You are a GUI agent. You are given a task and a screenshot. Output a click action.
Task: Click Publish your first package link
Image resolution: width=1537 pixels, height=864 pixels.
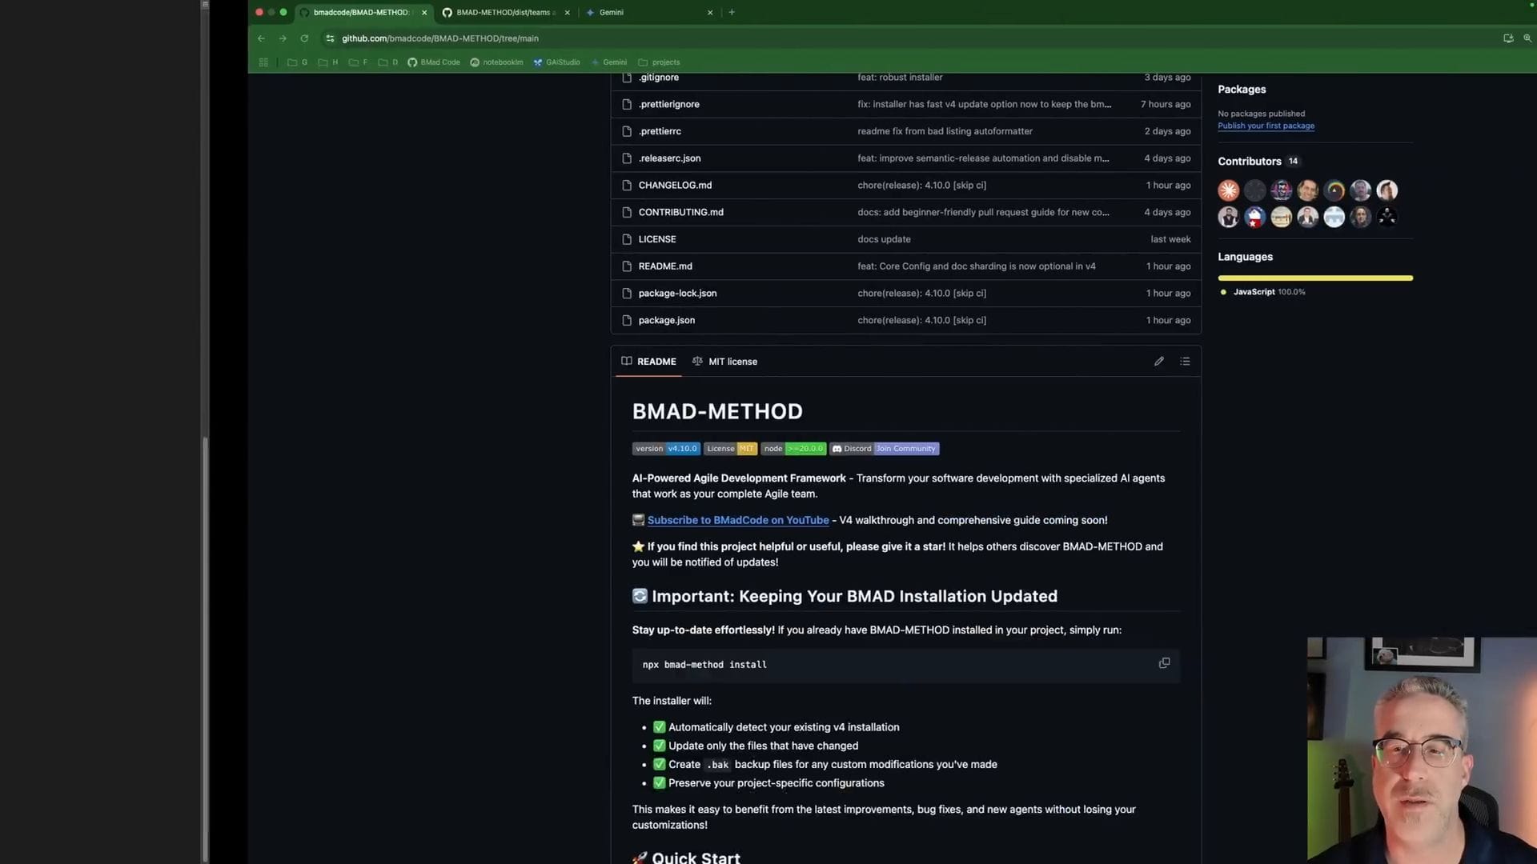point(1266,126)
